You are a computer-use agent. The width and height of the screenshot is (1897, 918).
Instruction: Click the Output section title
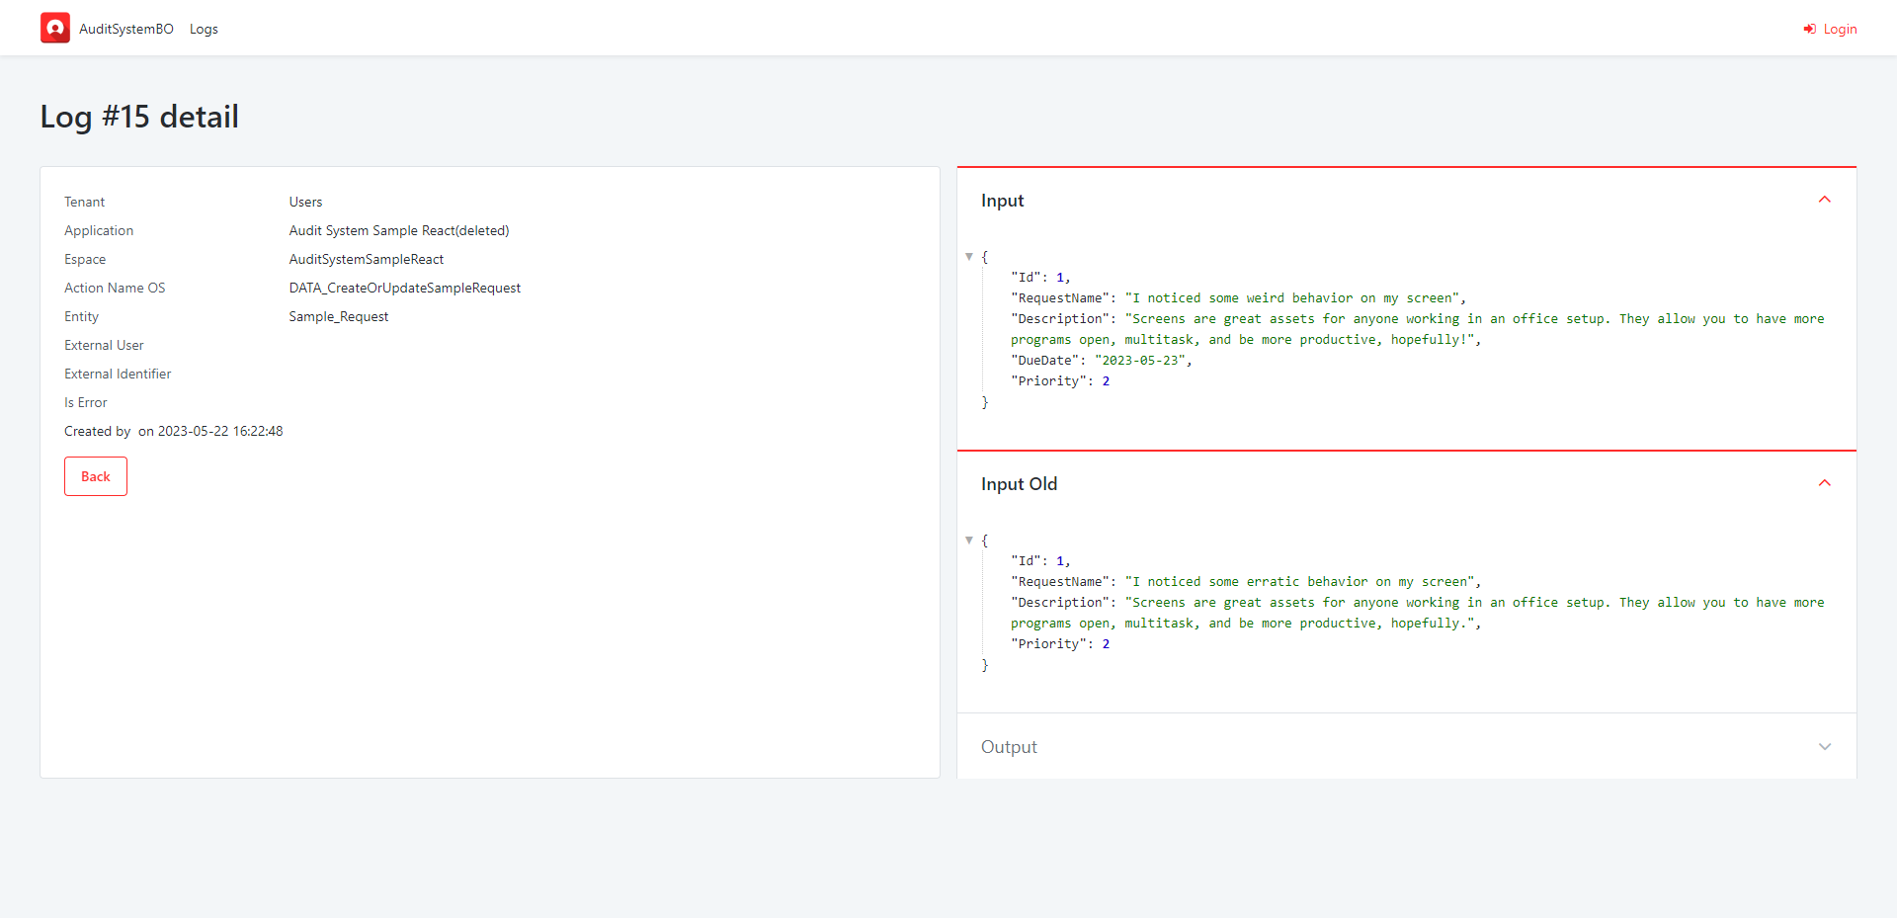1009,747
